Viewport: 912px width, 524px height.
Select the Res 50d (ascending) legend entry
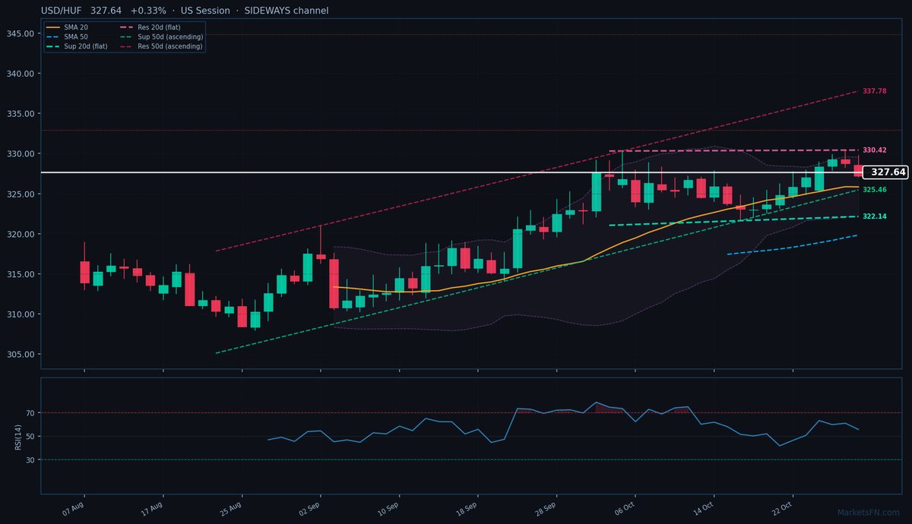(x=161, y=46)
